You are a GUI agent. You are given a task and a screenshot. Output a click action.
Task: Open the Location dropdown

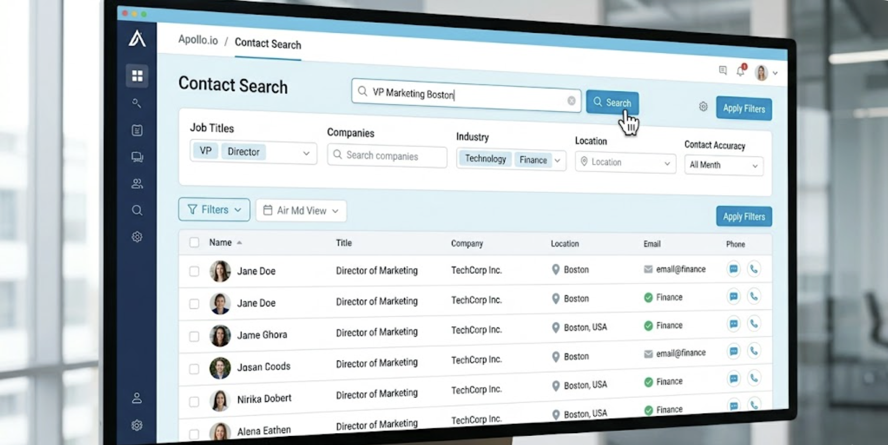pyautogui.click(x=625, y=162)
